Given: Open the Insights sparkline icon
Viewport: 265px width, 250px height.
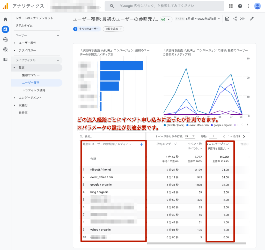Looking at the screenshot, I should tap(242, 19).
